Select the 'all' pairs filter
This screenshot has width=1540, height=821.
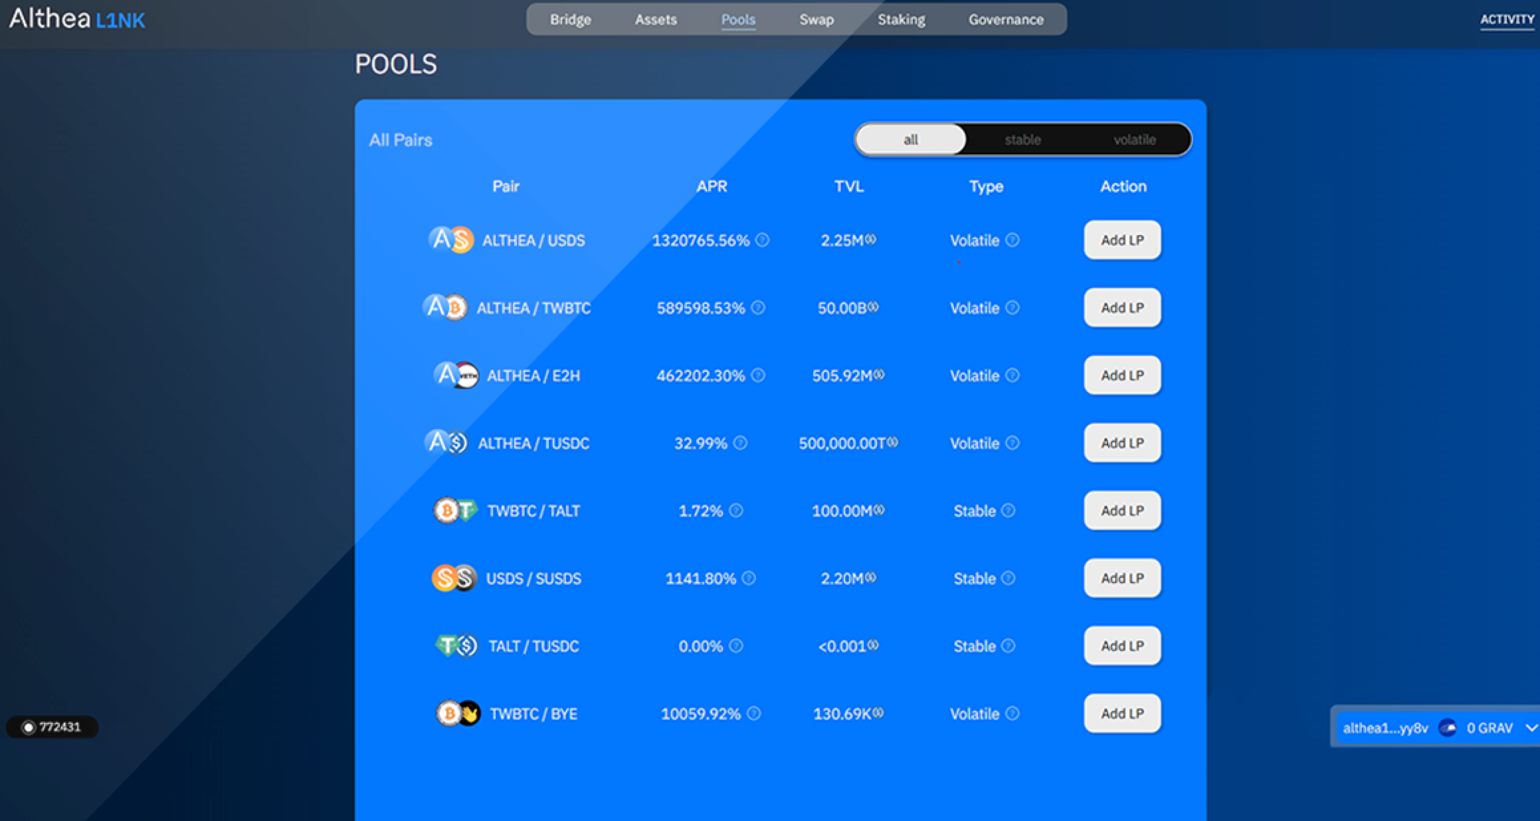(911, 139)
